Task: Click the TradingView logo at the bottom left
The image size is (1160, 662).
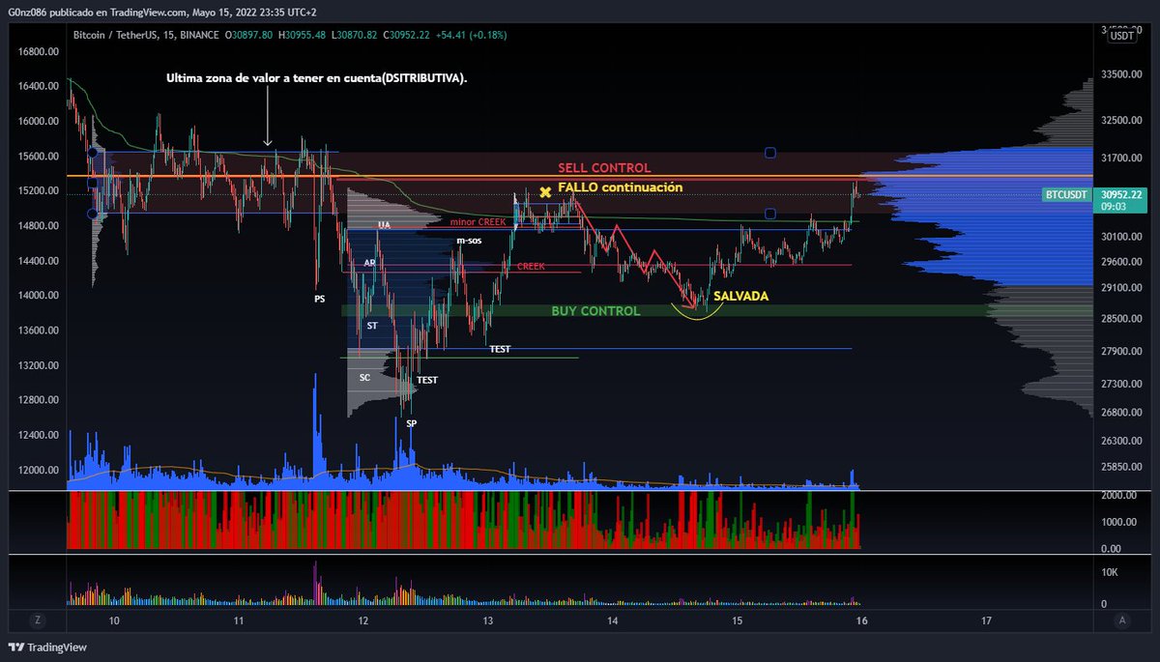Action: click(x=46, y=648)
